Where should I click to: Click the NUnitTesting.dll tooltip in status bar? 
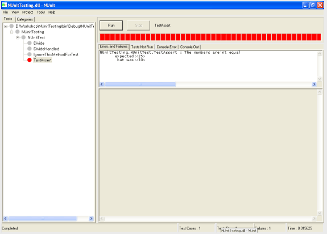[239, 231]
